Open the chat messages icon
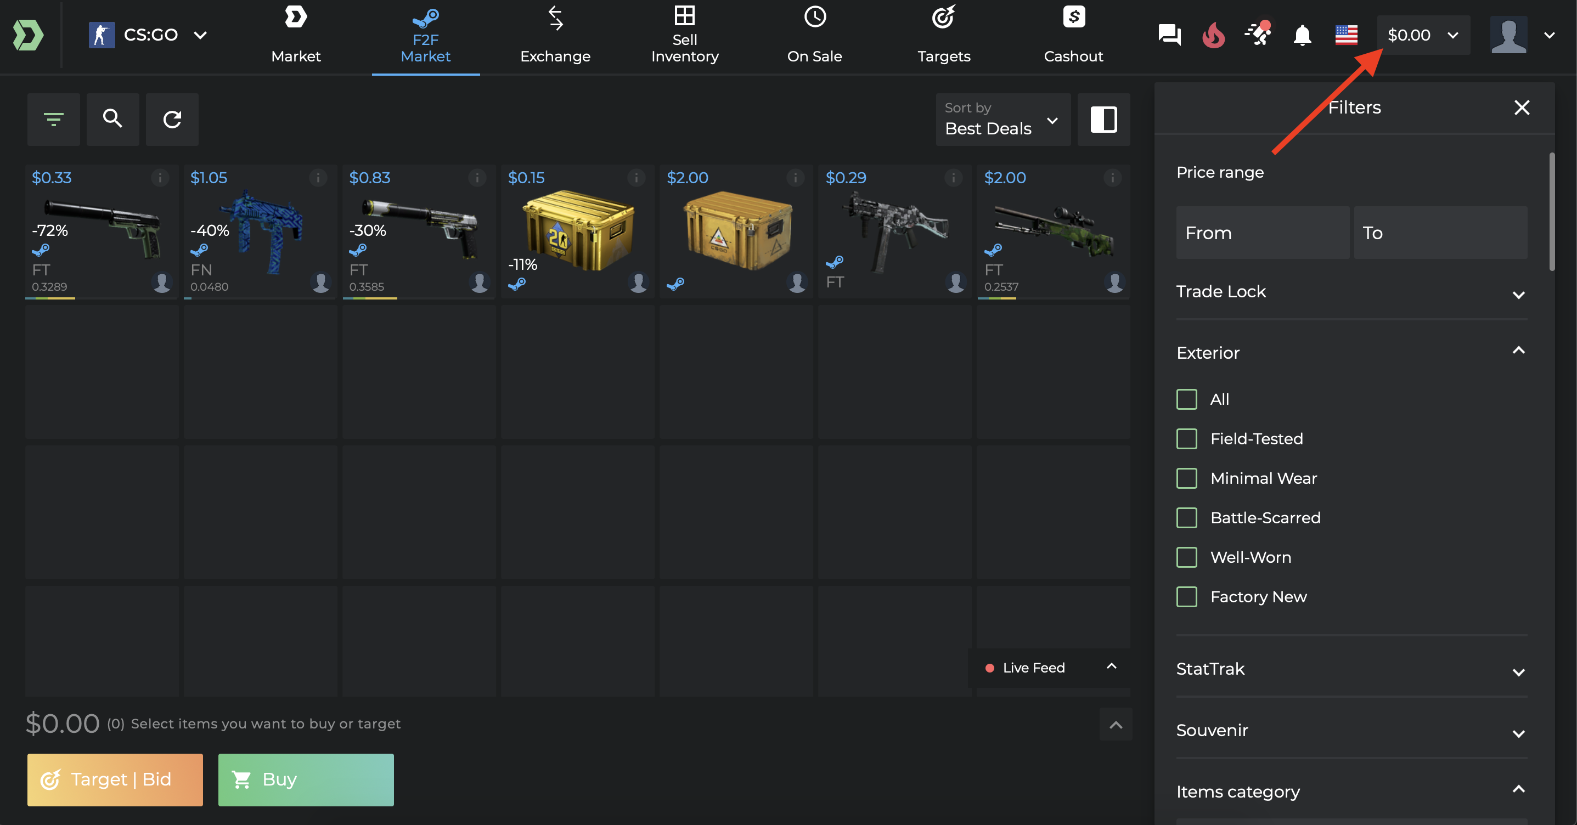 tap(1169, 35)
